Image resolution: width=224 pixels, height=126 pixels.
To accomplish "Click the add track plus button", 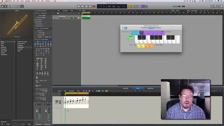I will tap(55, 13).
